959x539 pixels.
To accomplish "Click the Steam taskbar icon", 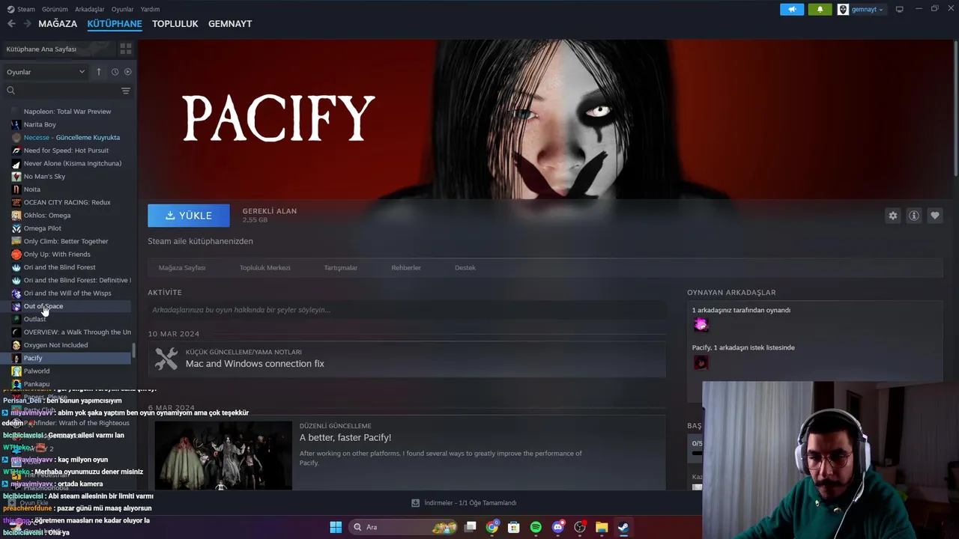I will coord(623,527).
